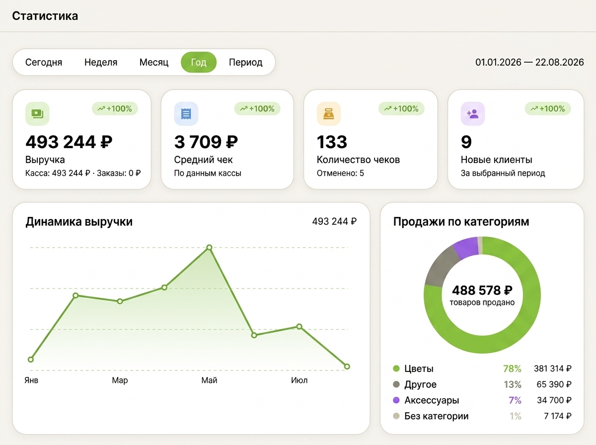Click the 493 244 ₽ total beside chart title
This screenshot has height=445, width=596.
click(334, 222)
